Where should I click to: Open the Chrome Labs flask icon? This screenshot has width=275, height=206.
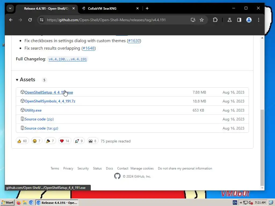pos(229,20)
